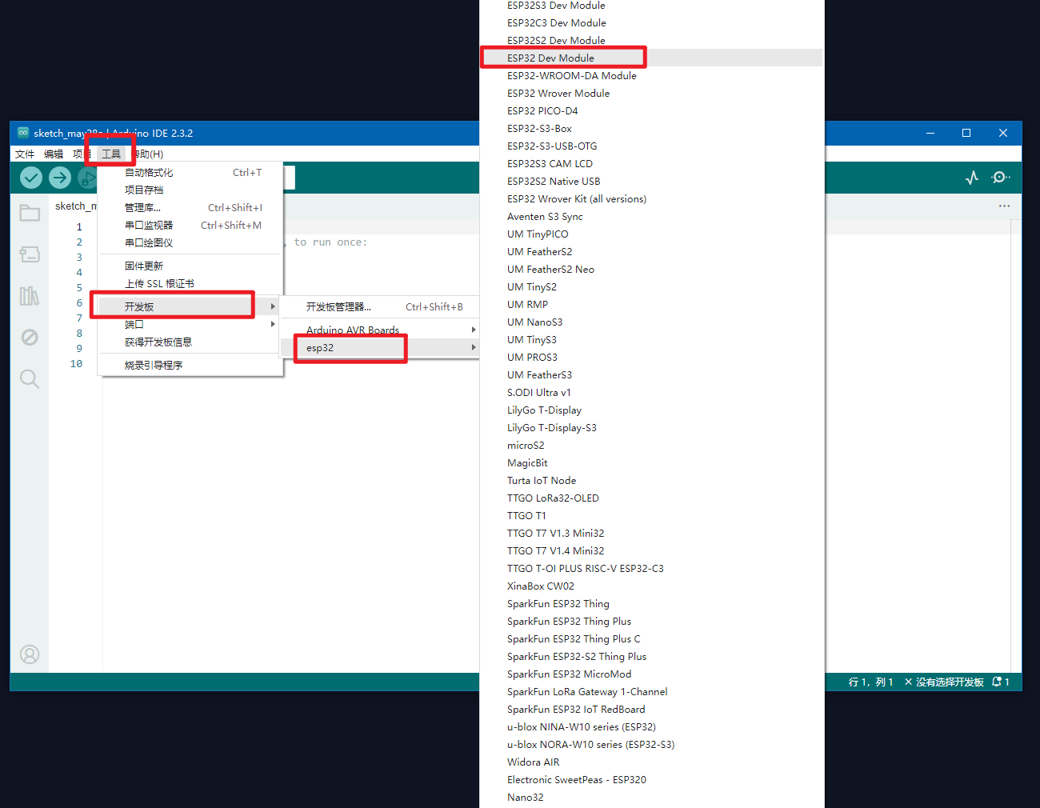Screen dimensions: 1040x808
Task: Choose ESP32S2 Native USB board
Action: coord(651,181)
